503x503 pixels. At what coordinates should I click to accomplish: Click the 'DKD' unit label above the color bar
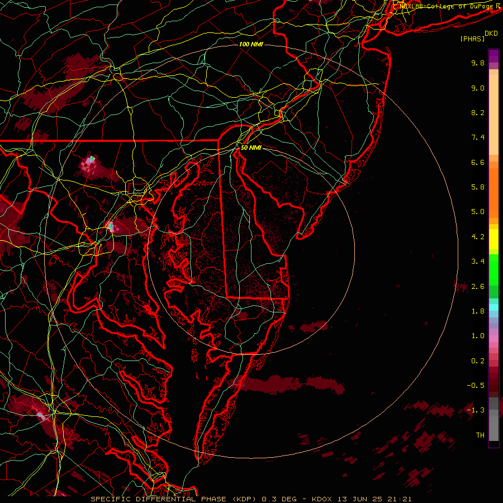(x=491, y=34)
